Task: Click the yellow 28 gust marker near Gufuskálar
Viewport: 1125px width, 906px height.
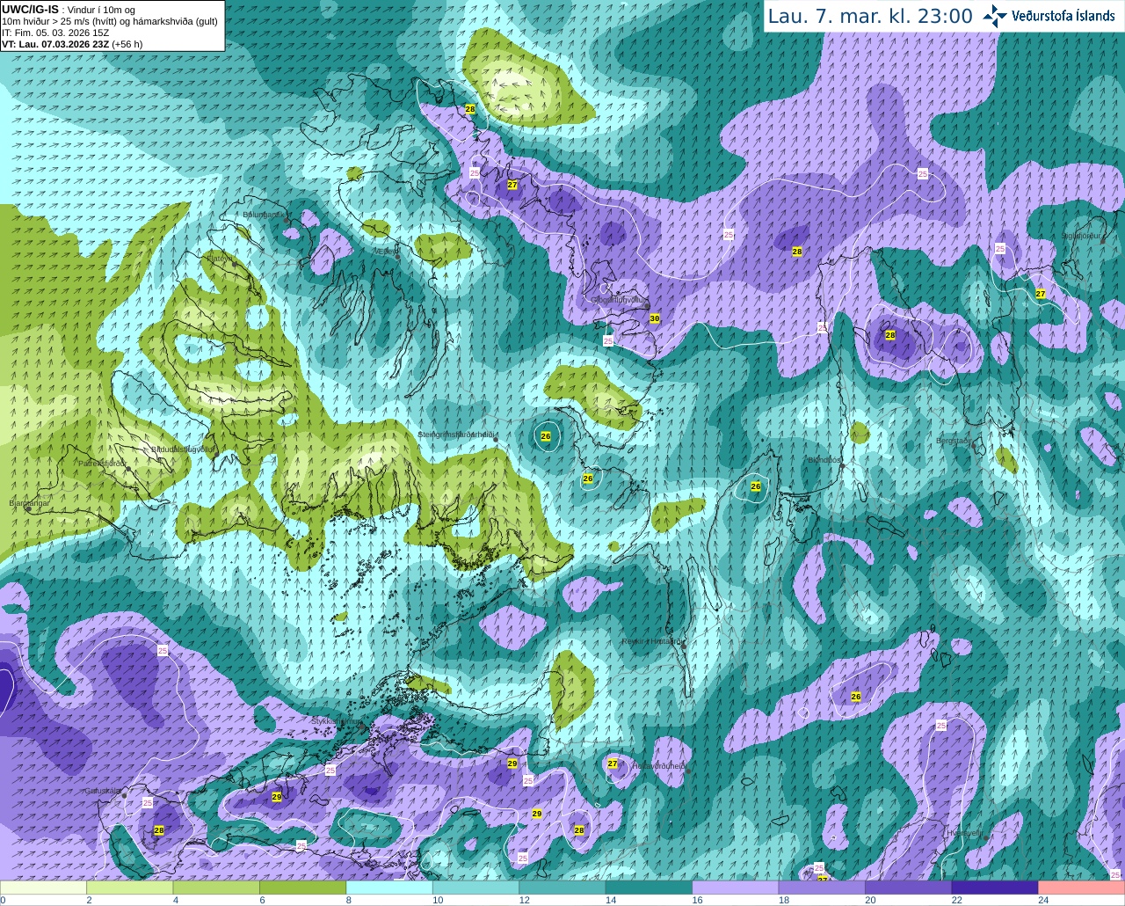Action: click(159, 830)
